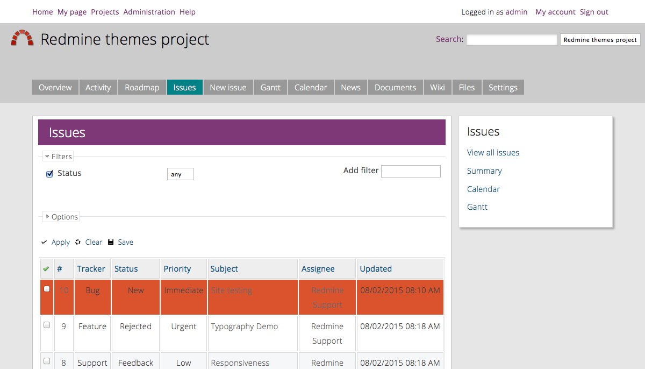Image resolution: width=645 pixels, height=369 pixels.
Task: Sort issues by Assignee column
Action: (x=318, y=269)
